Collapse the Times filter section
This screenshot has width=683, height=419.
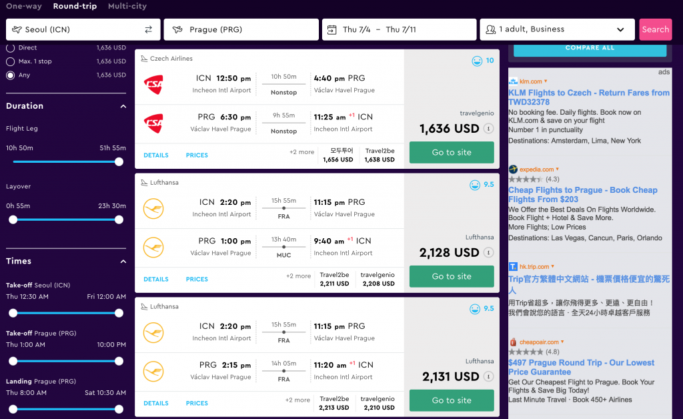[x=123, y=262]
